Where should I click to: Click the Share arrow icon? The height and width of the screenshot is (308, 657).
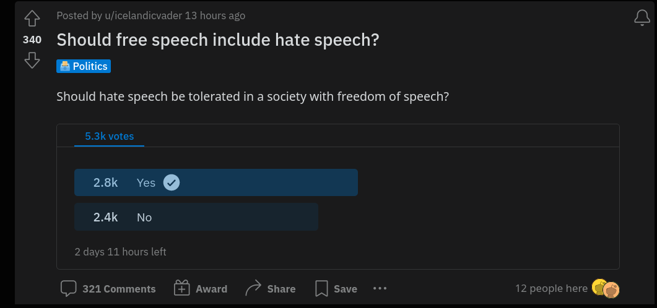tap(253, 288)
